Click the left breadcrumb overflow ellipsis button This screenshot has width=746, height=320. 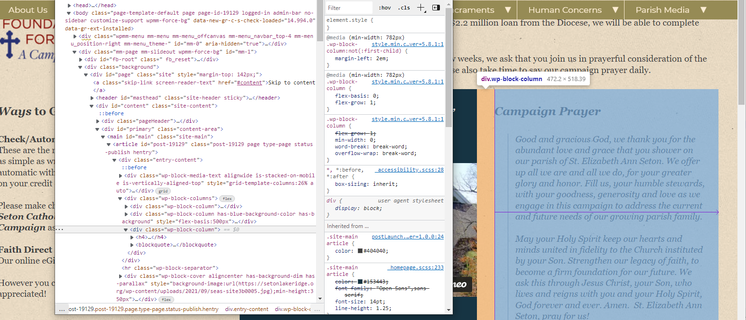pyautogui.click(x=62, y=309)
